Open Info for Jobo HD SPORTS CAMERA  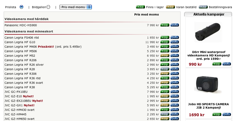[x=227, y=115]
